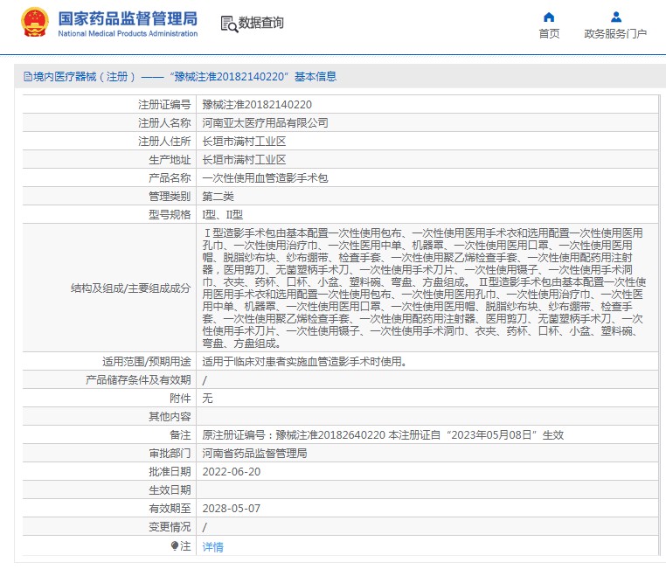The height and width of the screenshot is (569, 666).
Task: Select 河南亚太医疗用品有限公司 registrant name
Action: 266,122
